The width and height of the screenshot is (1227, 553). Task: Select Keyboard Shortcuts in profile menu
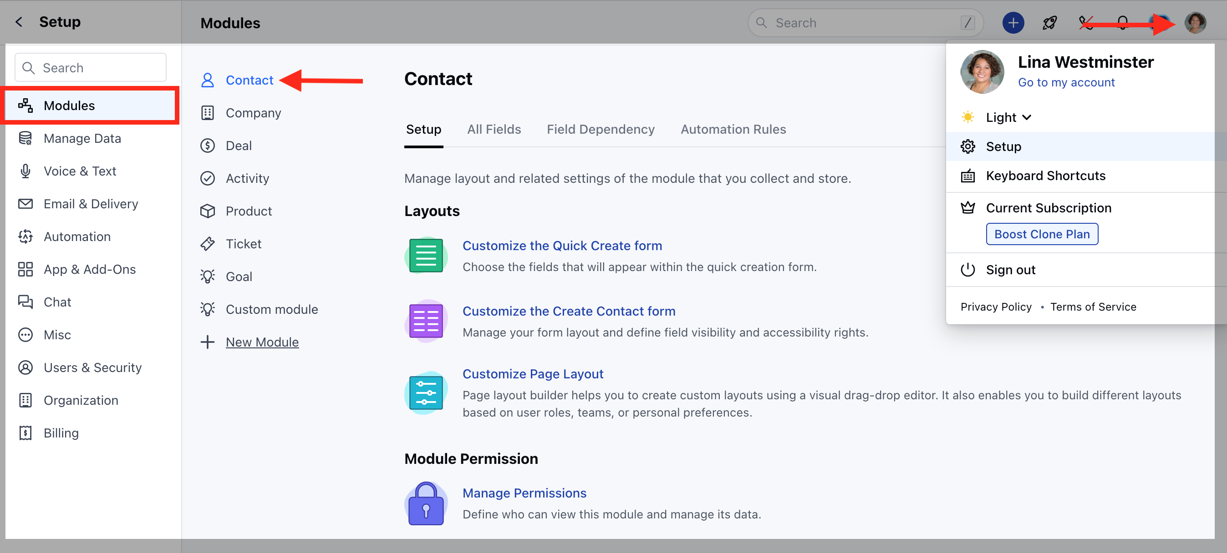[x=1045, y=176]
